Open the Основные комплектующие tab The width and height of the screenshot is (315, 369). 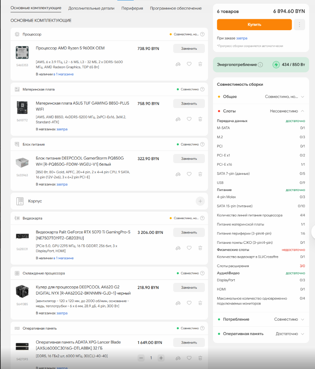click(x=36, y=8)
